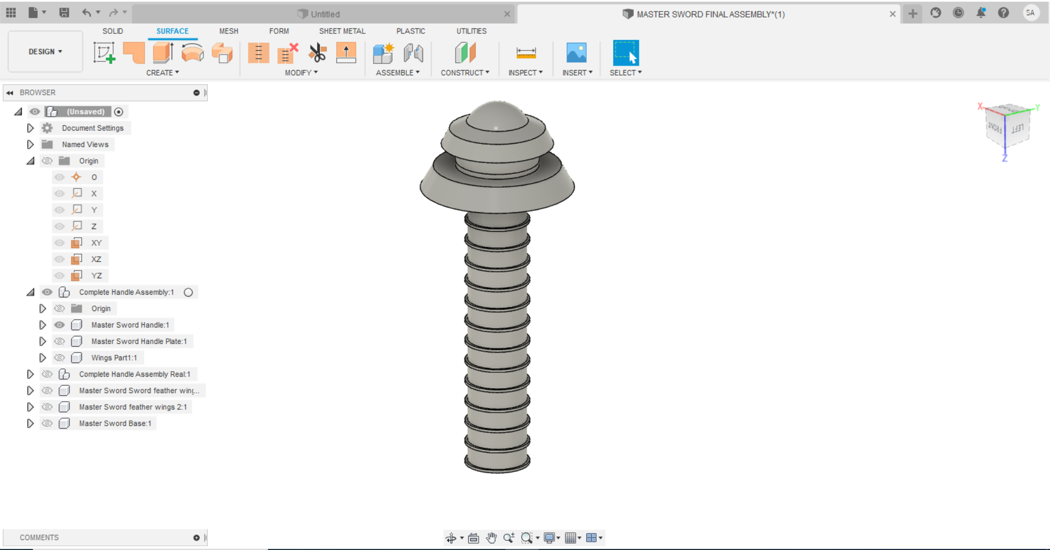Switch to the PLASTIC tab
Screen dimensions: 1050x550
pyautogui.click(x=411, y=31)
